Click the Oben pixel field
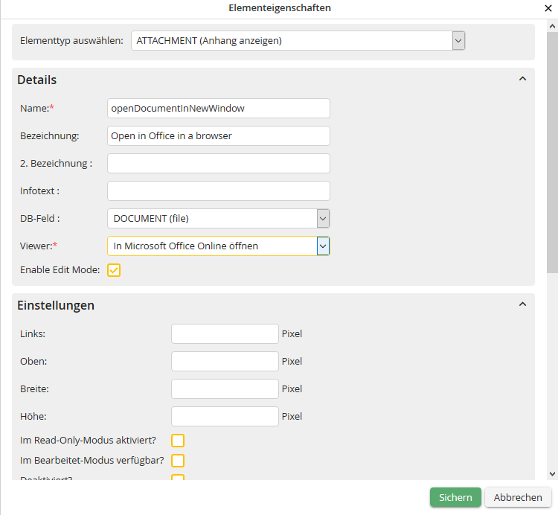Screen dimensions: 558x515 click(225, 362)
